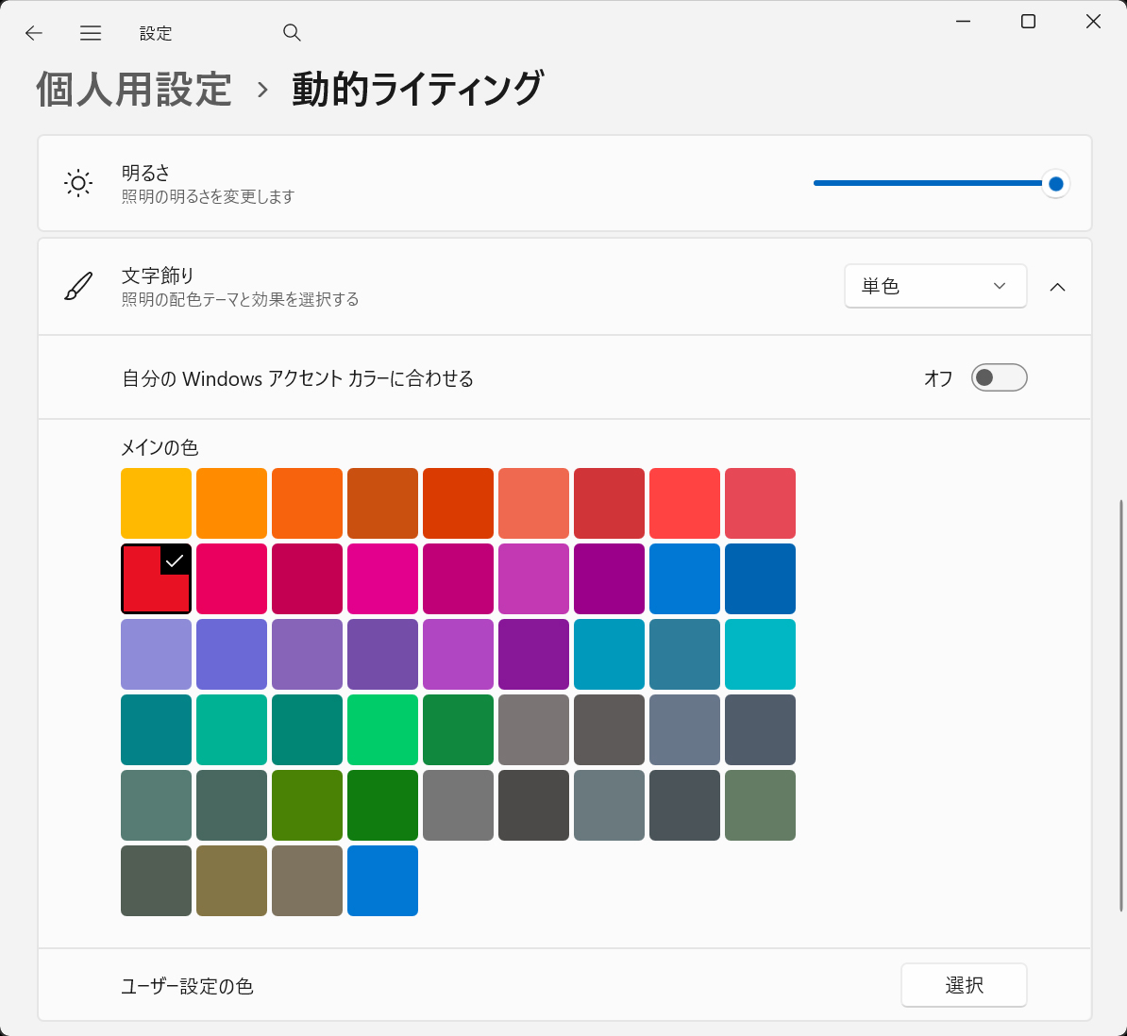Click the 設定 title in the title bar
This screenshot has height=1036, width=1127.
156,32
